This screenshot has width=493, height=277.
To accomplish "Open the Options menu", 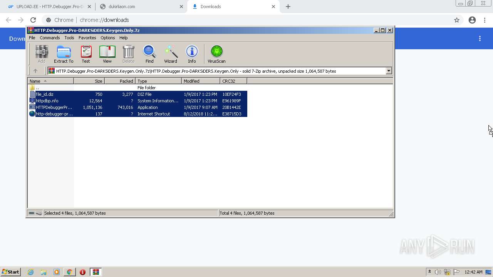I will tap(108, 38).
